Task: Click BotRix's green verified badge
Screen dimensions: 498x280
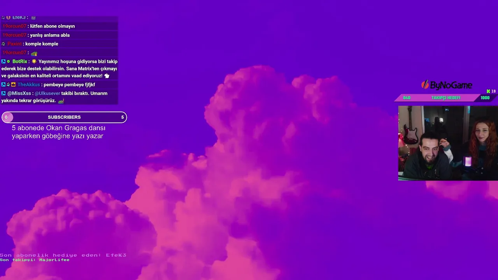Action: point(9,61)
